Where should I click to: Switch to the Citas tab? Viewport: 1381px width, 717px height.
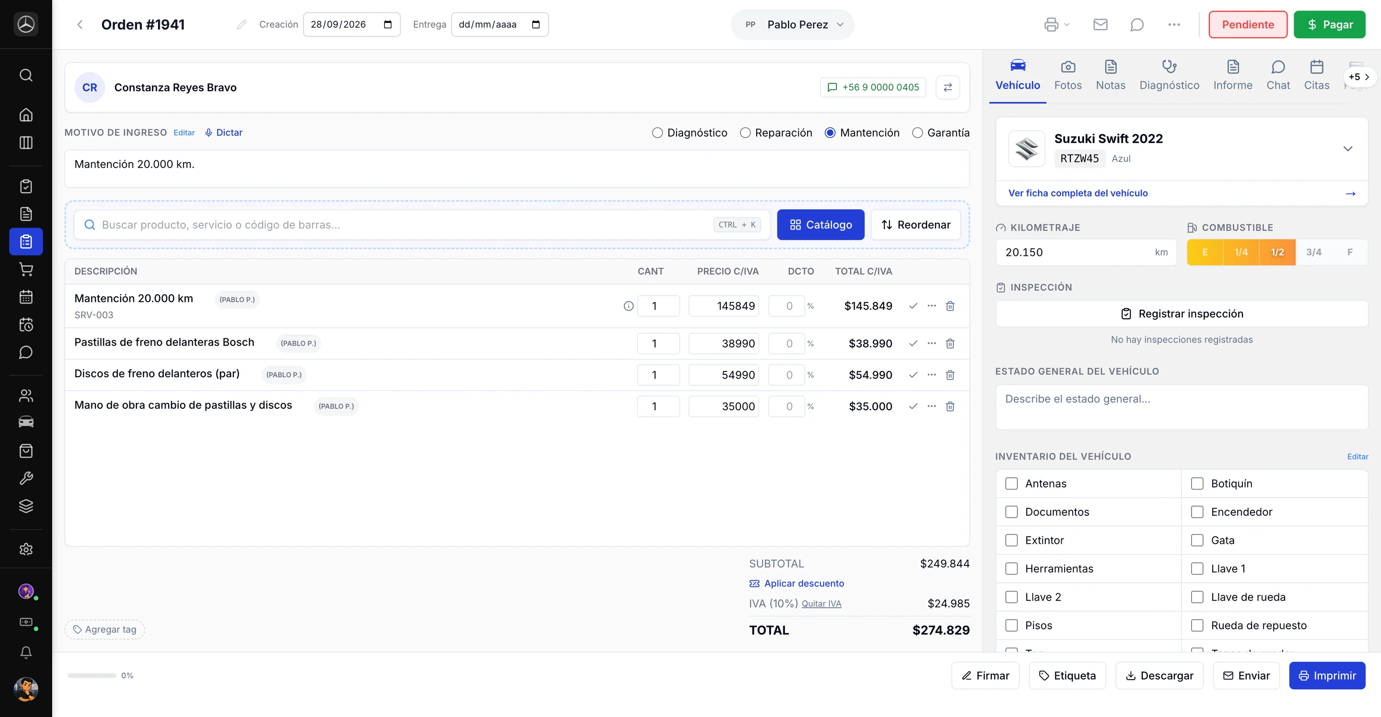point(1317,76)
